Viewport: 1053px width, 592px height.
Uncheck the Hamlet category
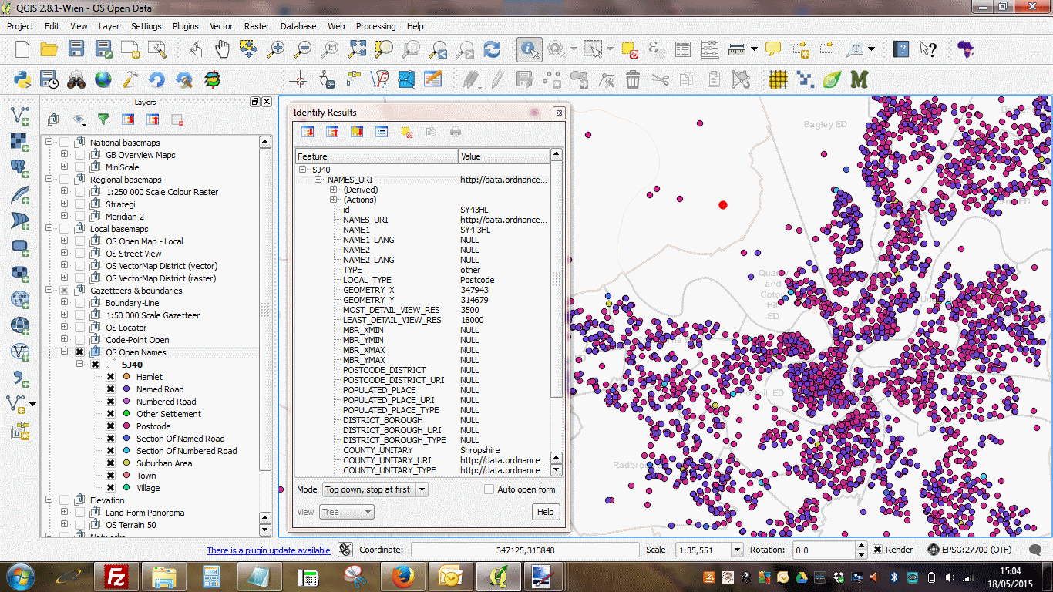click(x=110, y=377)
